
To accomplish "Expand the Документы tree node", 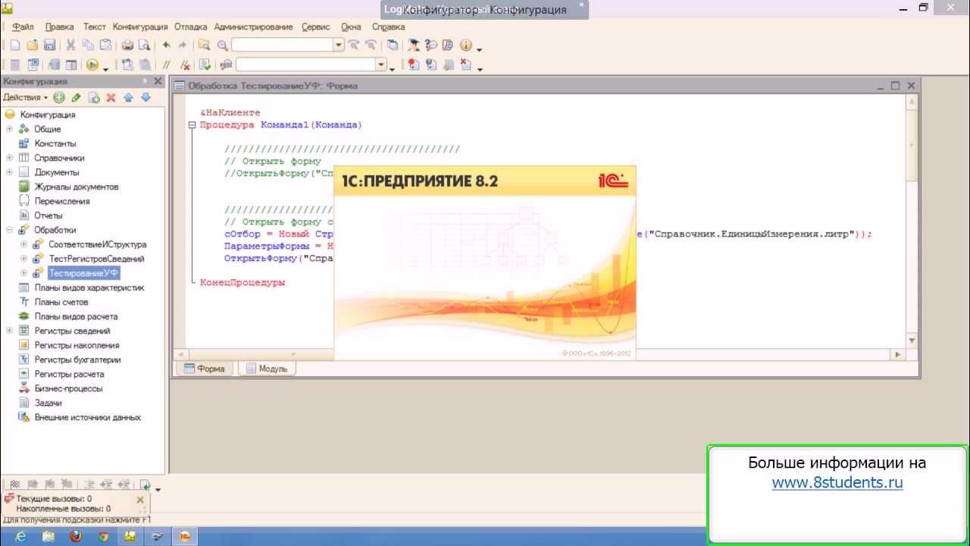I will (x=9, y=172).
